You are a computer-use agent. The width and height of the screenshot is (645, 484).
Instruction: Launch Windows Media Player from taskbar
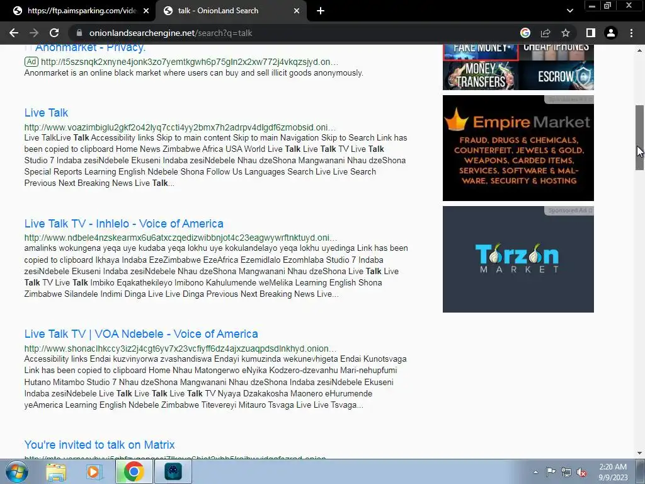94,471
